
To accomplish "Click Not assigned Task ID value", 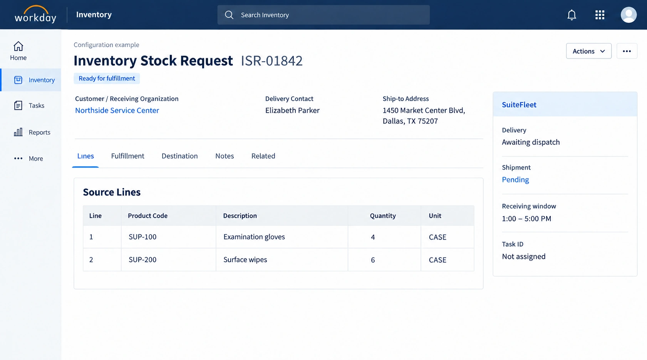I will click(x=524, y=257).
